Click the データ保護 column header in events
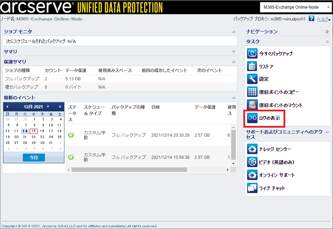Viewport: 333px width, 229px height. pos(205,107)
